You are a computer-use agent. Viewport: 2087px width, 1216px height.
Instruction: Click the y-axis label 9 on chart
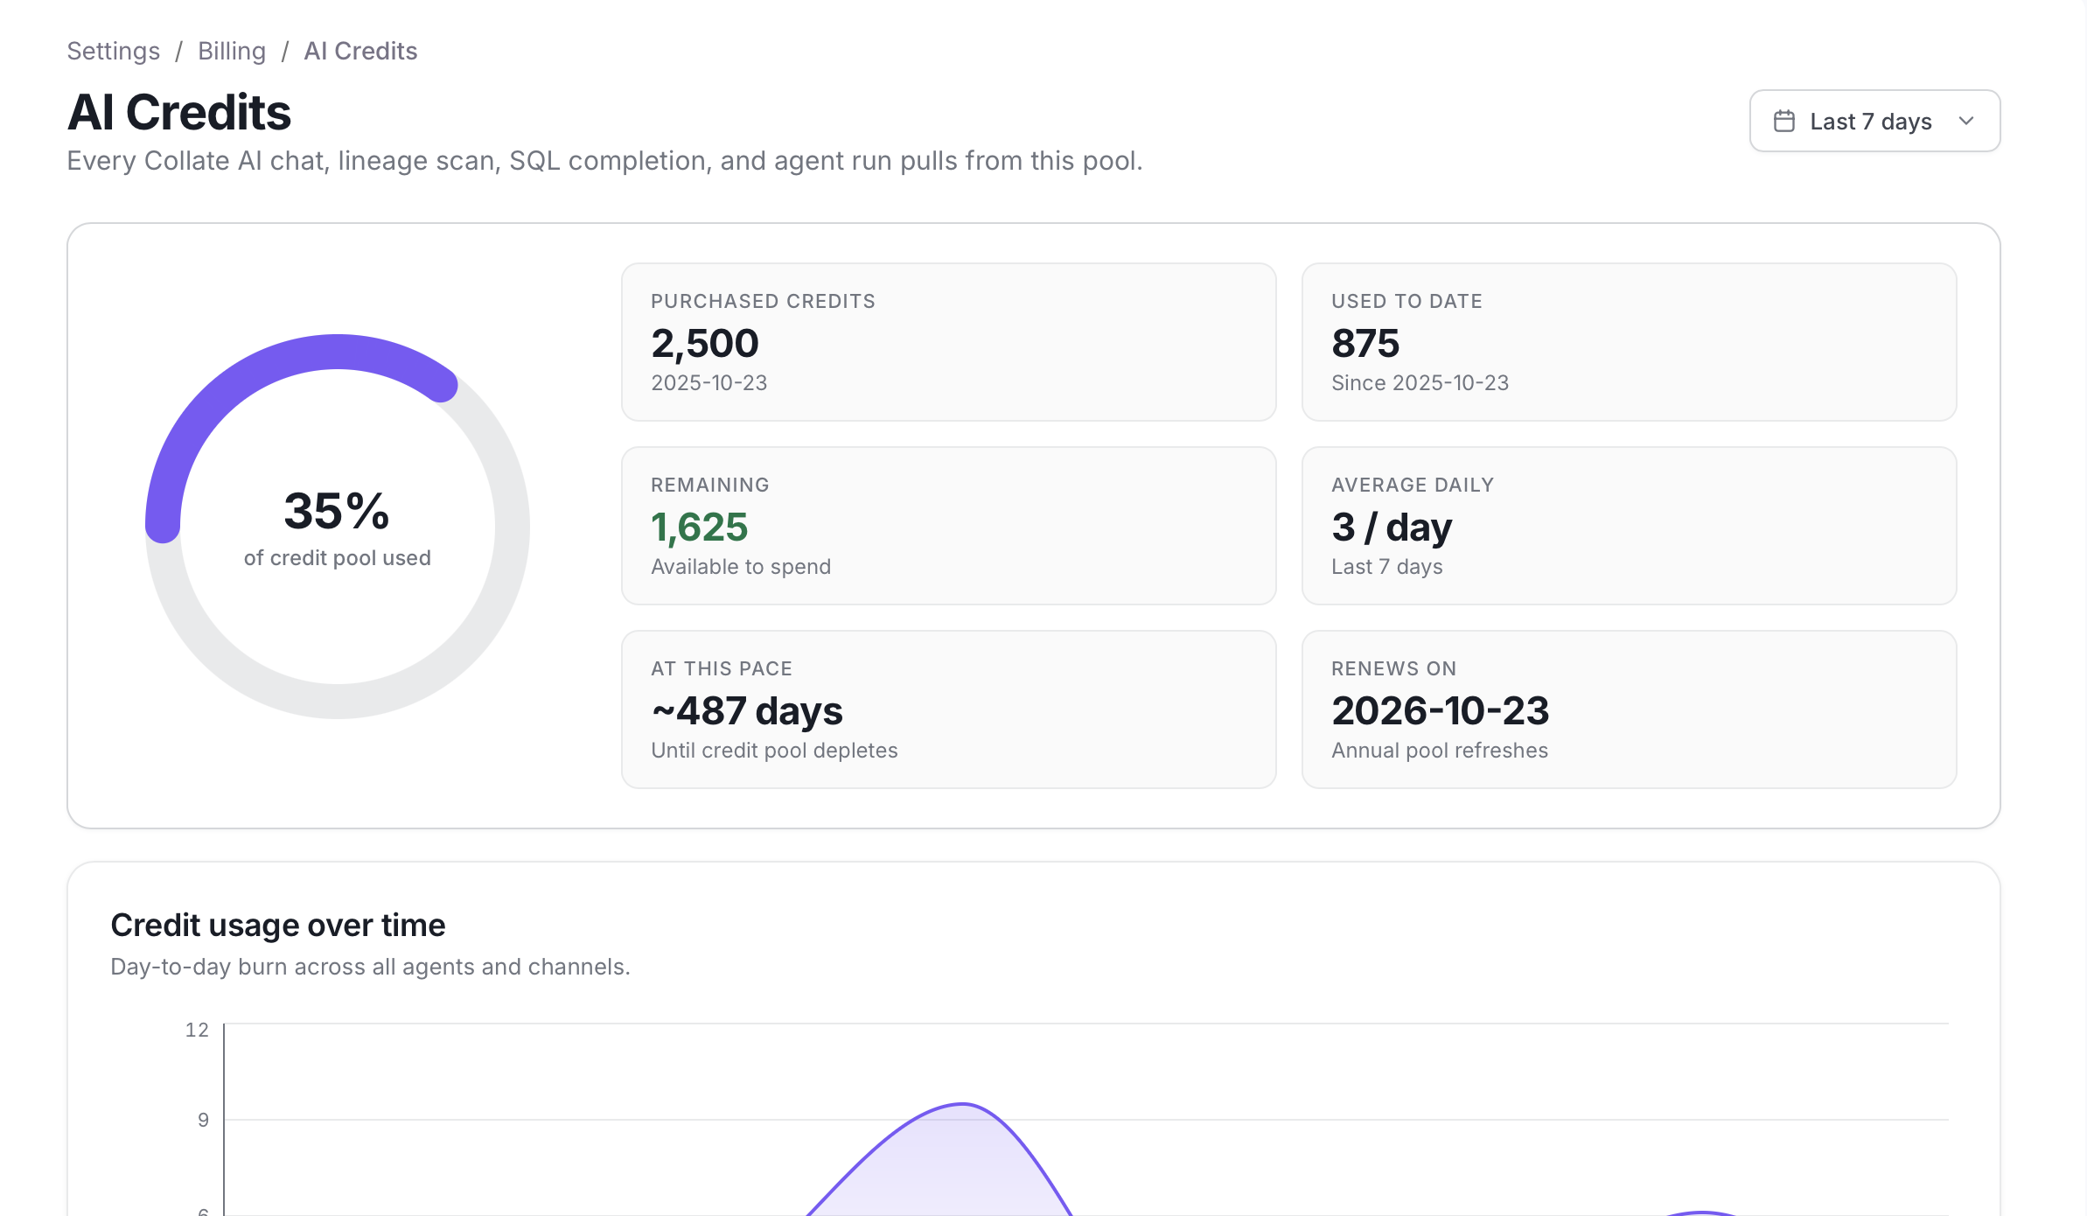(x=203, y=1120)
